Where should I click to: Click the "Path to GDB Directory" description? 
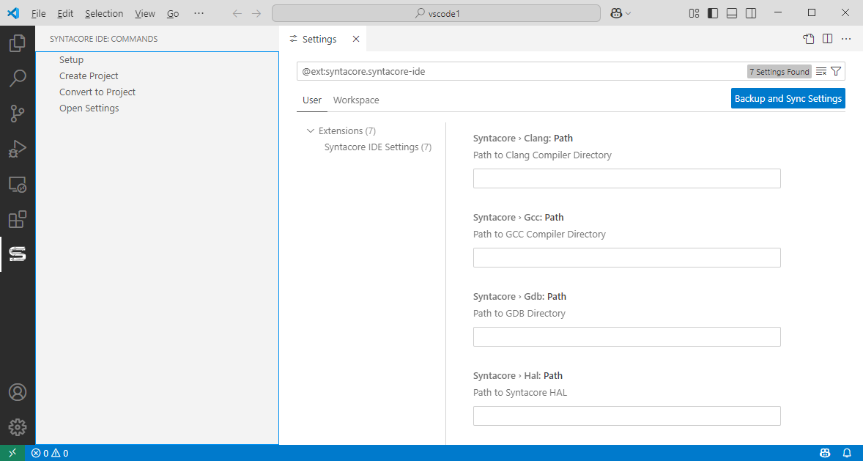(x=519, y=314)
